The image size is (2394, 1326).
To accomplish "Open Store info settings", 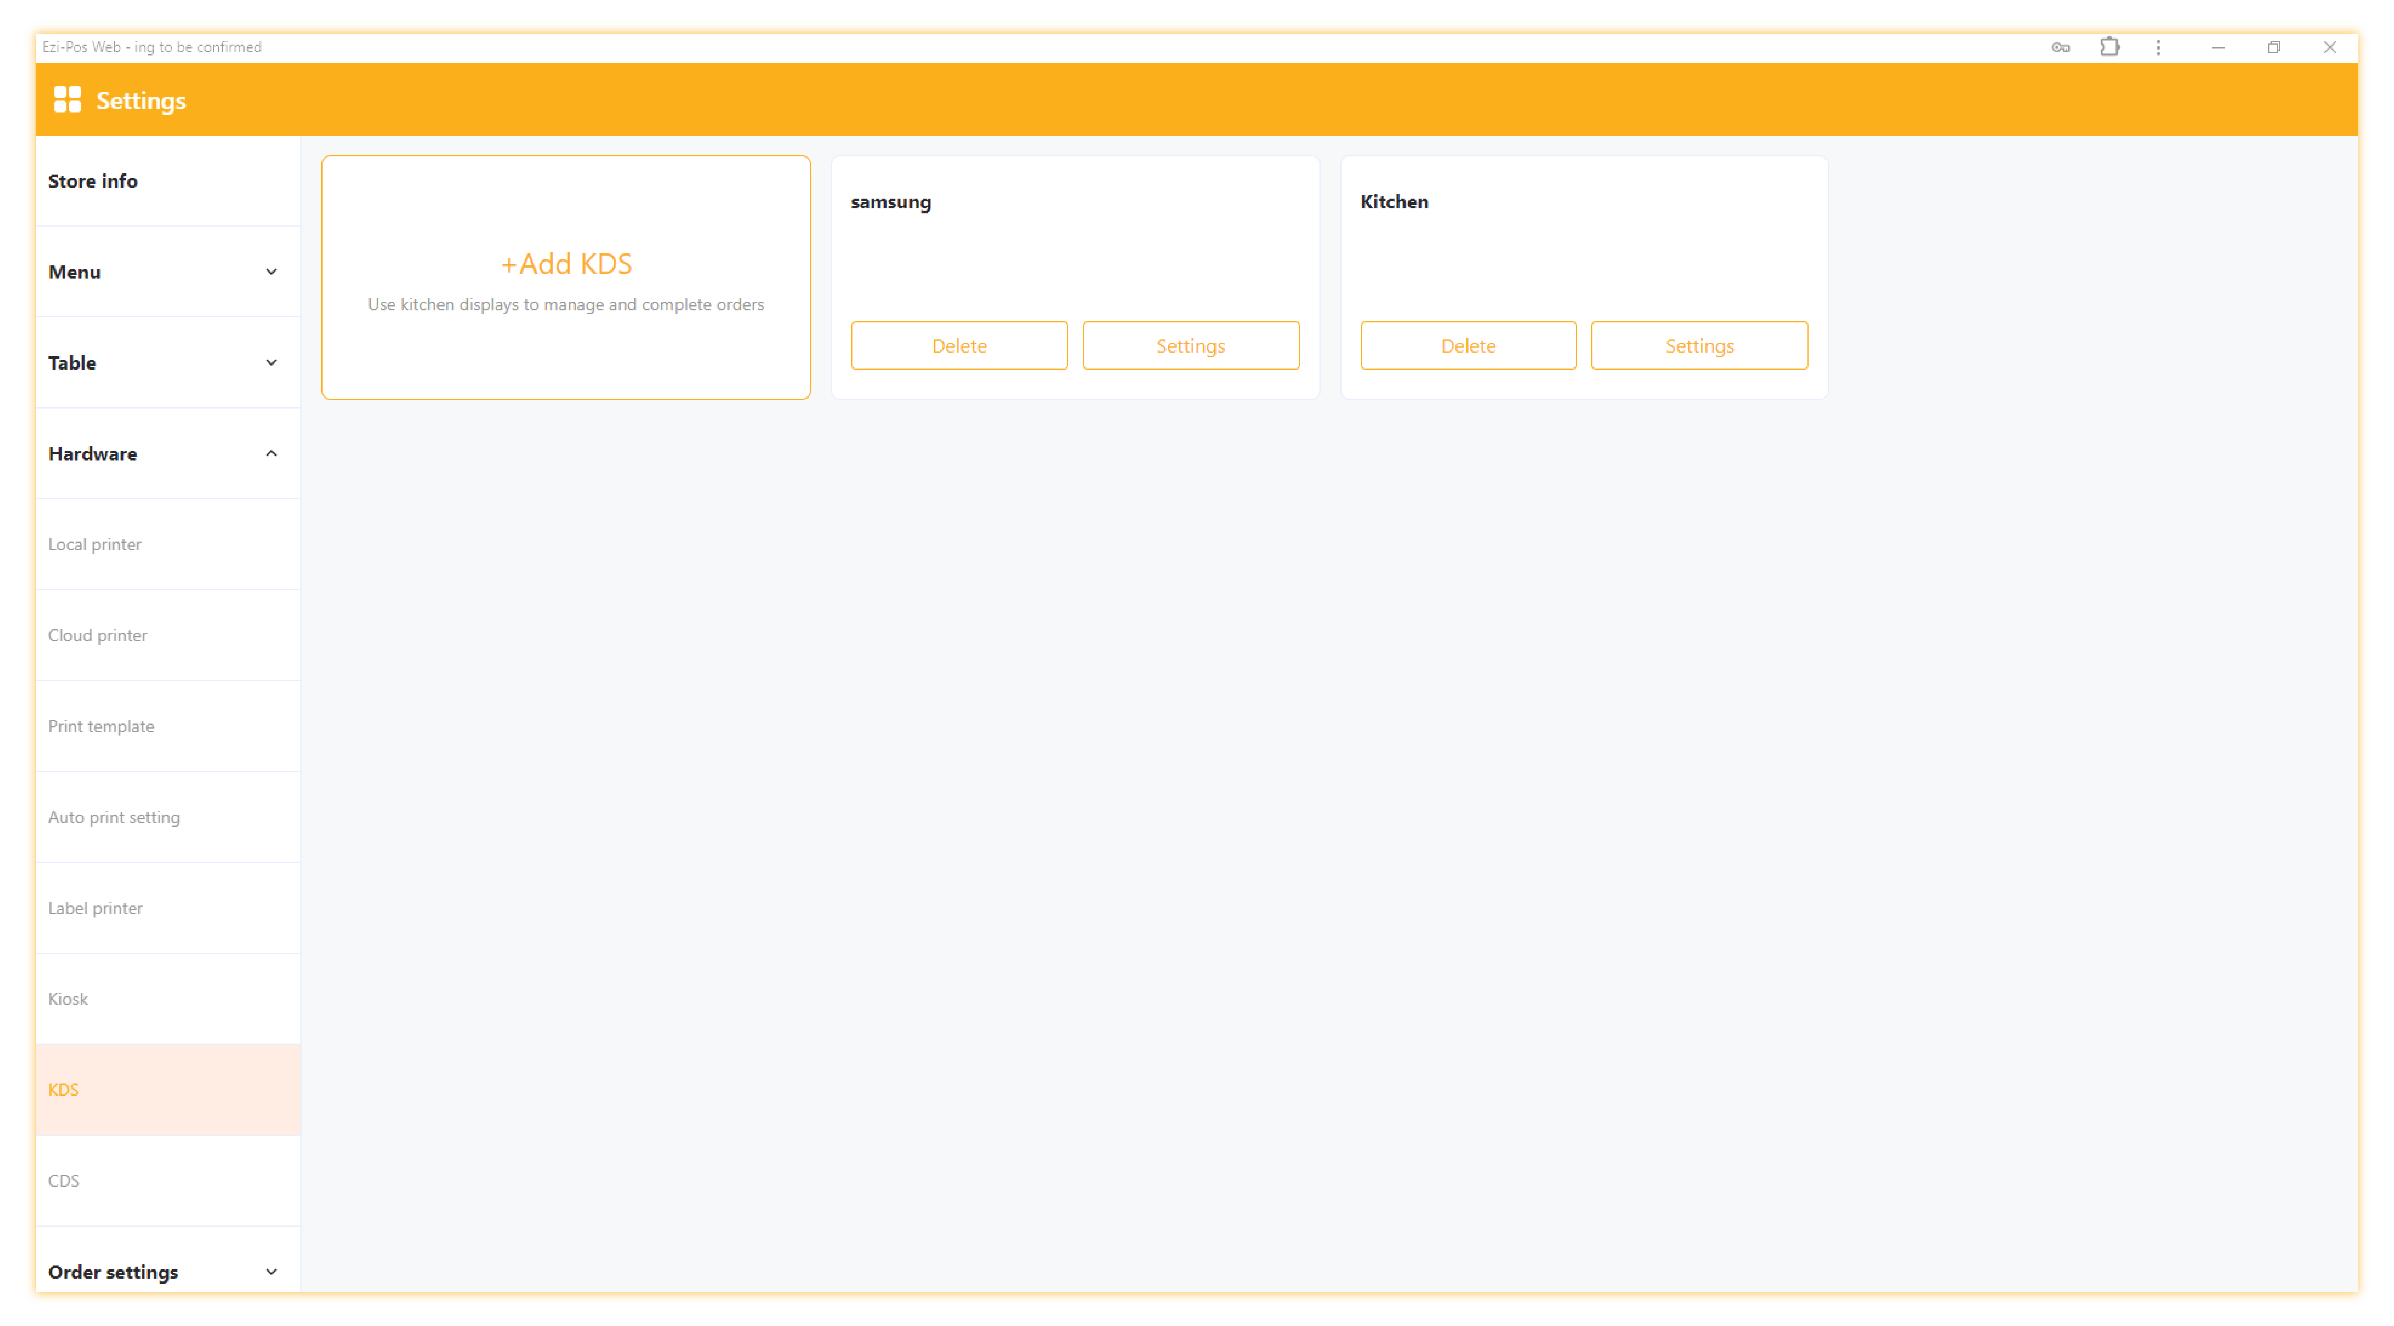I will (x=168, y=181).
